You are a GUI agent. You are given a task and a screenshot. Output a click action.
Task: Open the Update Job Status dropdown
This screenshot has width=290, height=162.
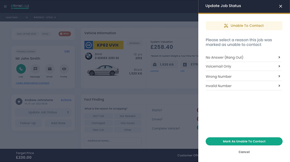(x=43, y=112)
